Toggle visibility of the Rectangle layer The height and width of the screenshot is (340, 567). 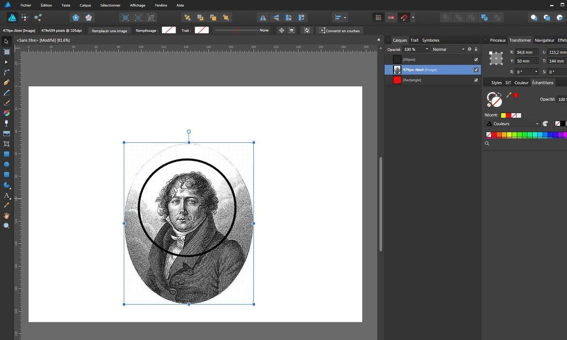pyautogui.click(x=476, y=80)
